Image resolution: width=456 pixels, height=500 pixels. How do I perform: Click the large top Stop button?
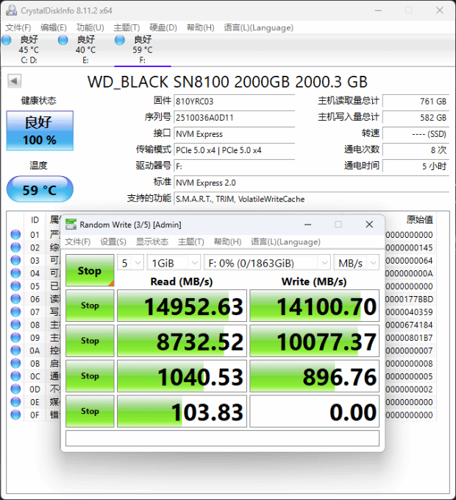click(90, 270)
